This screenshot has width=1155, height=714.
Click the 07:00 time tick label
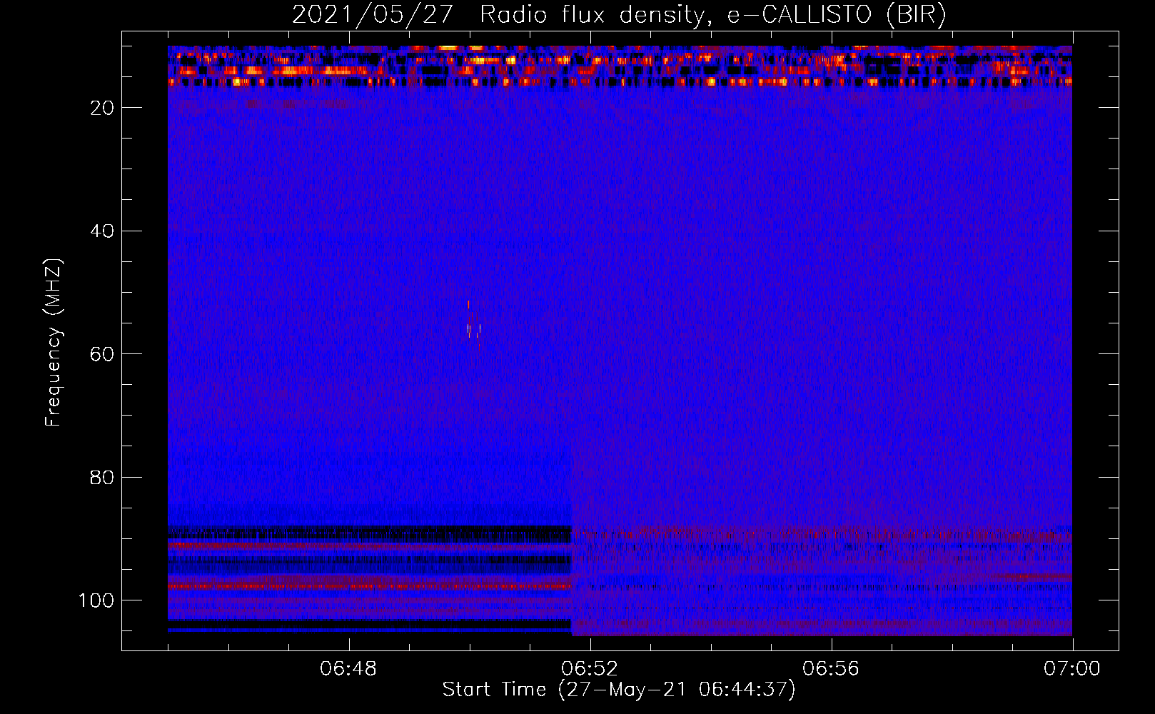1072,669
